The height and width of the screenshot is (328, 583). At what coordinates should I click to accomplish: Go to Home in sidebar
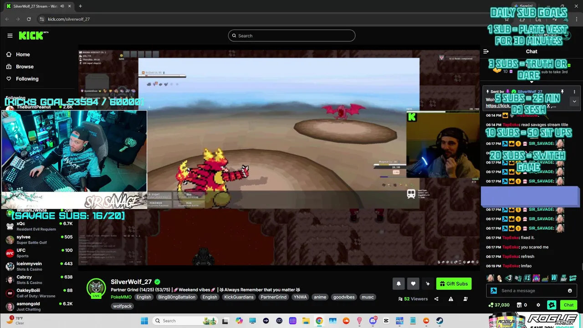(x=18, y=54)
